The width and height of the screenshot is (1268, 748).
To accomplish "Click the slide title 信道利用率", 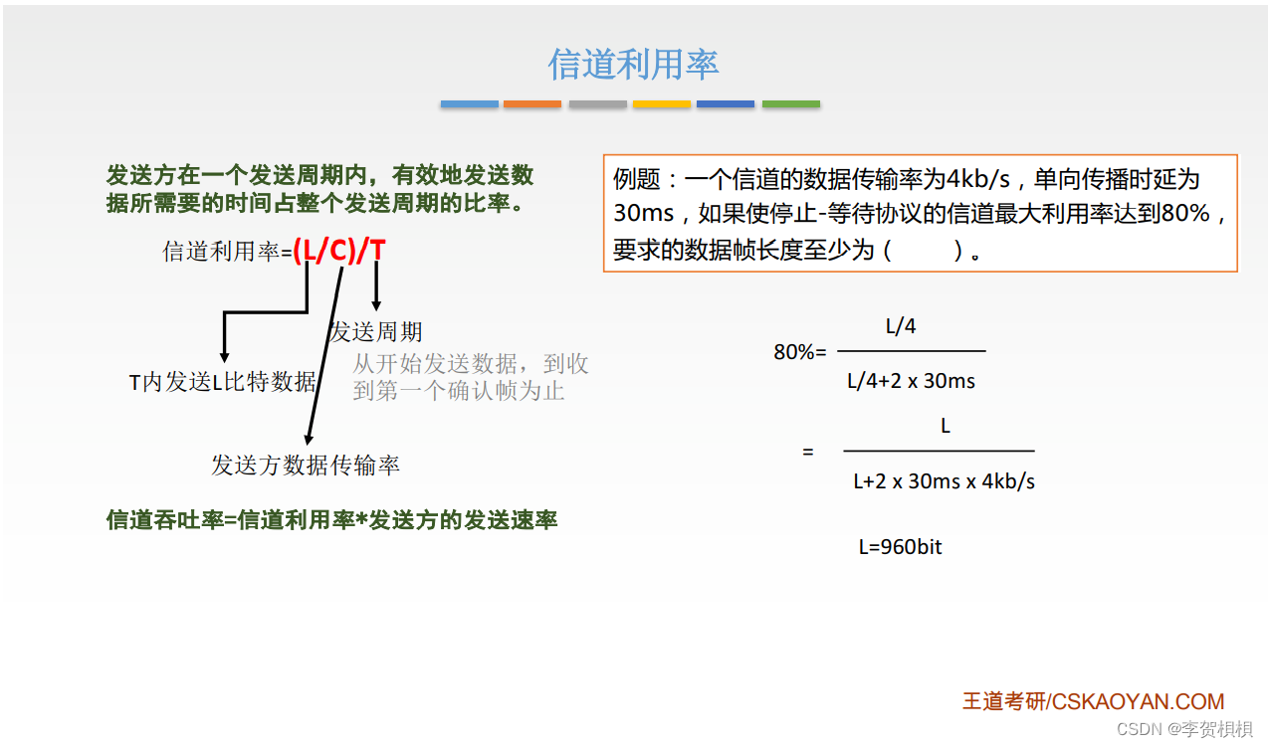I will click(633, 65).
